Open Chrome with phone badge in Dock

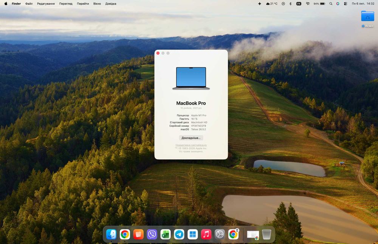[x=233, y=234]
